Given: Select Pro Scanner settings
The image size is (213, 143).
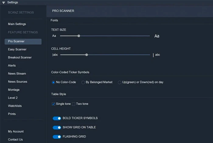Looking at the screenshot, I should coord(23,41).
